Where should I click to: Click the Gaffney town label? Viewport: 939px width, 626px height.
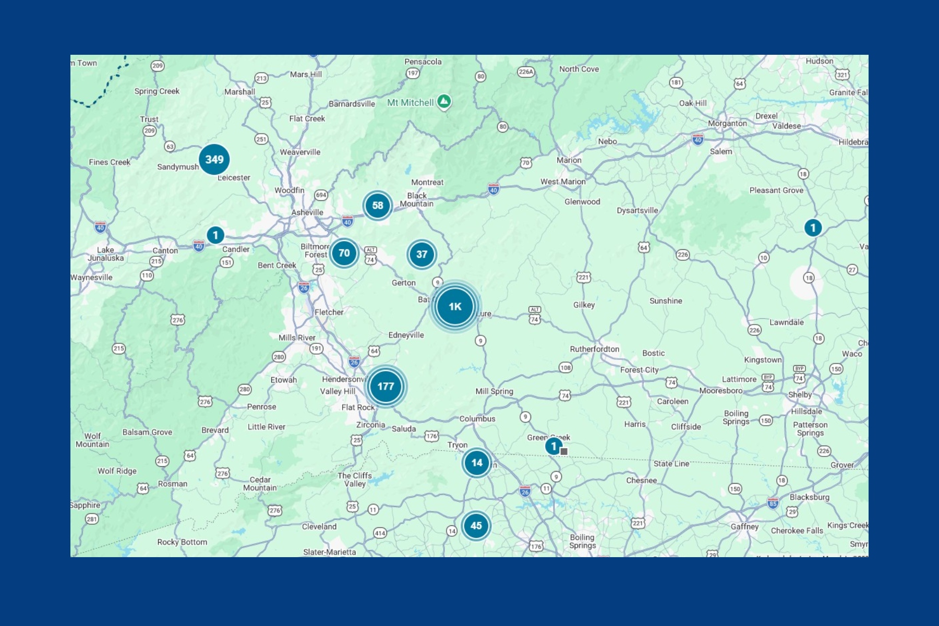pos(744,526)
